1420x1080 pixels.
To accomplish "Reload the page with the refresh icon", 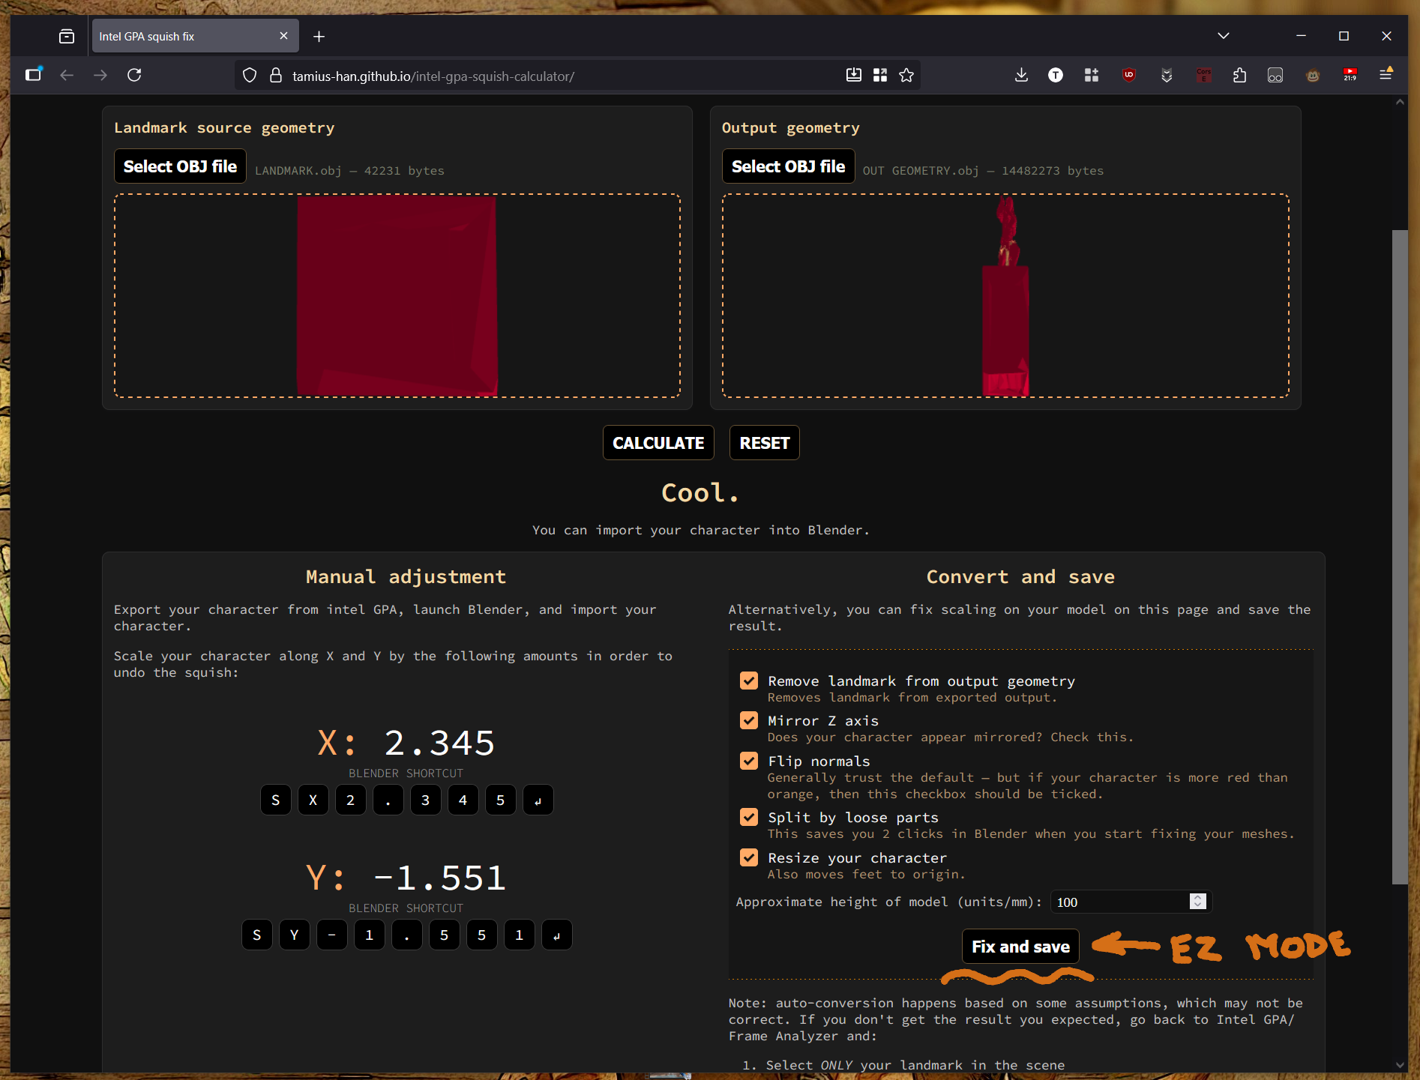I will point(134,75).
